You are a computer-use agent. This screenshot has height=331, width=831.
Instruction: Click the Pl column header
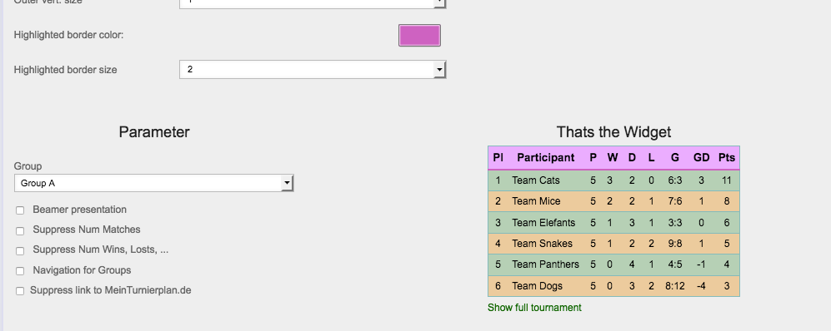(x=498, y=157)
